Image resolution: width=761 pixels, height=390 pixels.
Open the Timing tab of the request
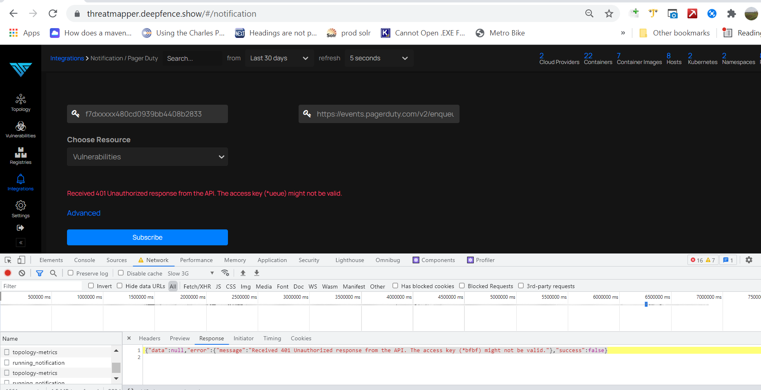[272, 338]
